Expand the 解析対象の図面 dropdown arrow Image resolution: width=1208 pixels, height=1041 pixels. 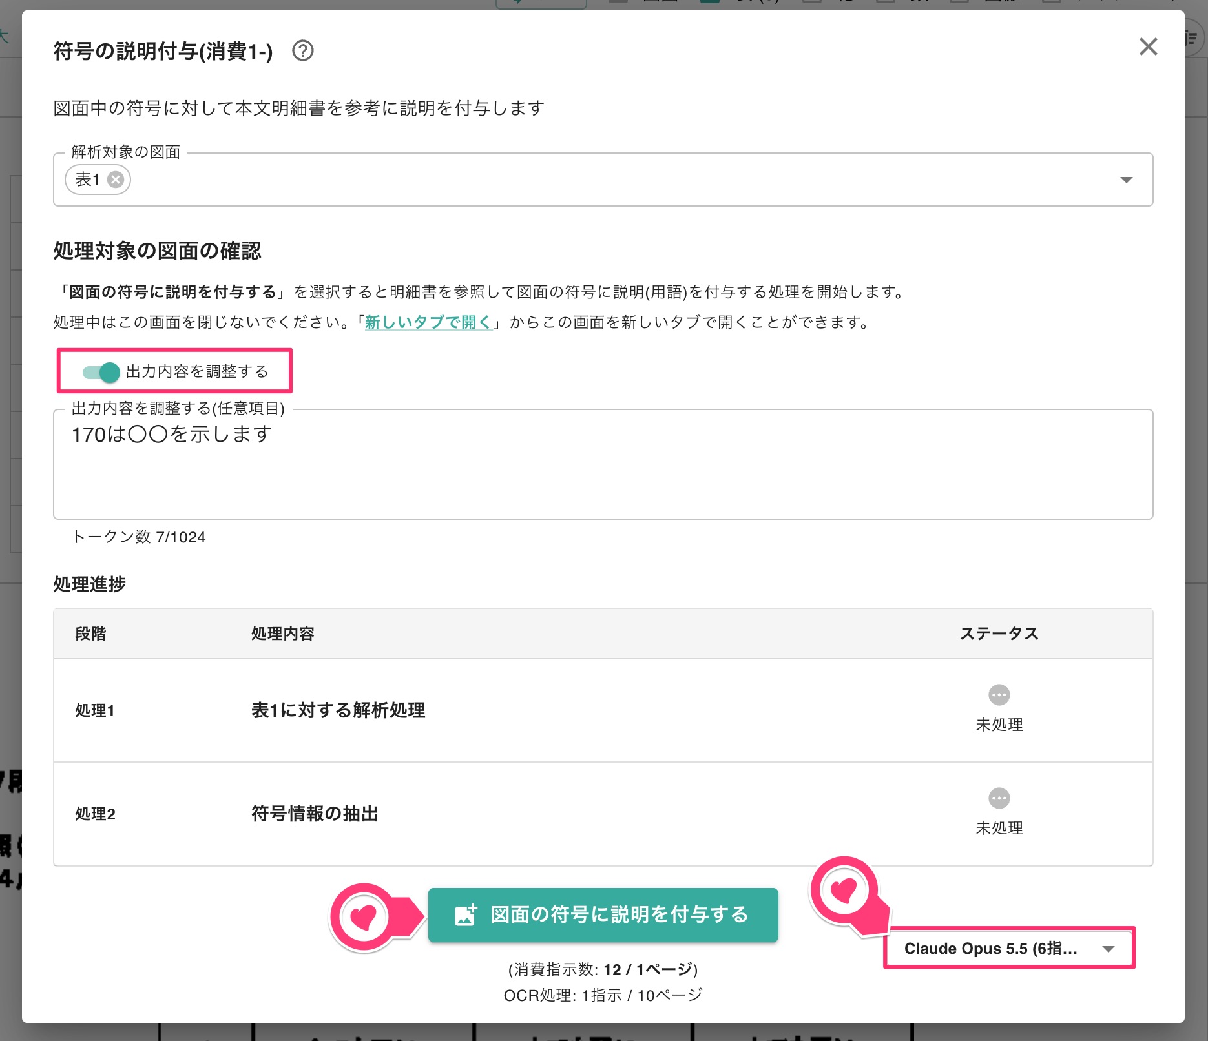click(1126, 180)
